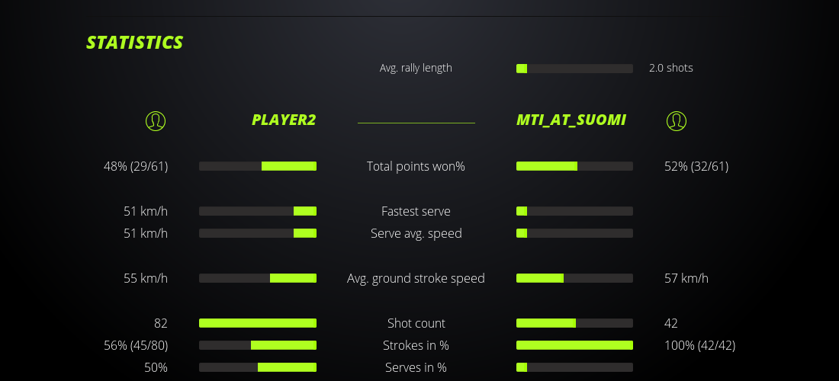Open the PLAYER2 name link
This screenshot has width=839, height=381.
pos(284,120)
